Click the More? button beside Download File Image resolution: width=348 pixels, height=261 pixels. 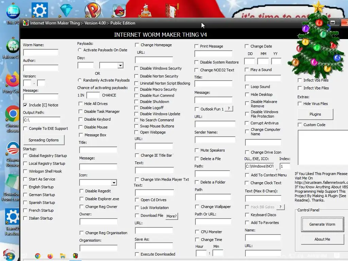[172, 216]
